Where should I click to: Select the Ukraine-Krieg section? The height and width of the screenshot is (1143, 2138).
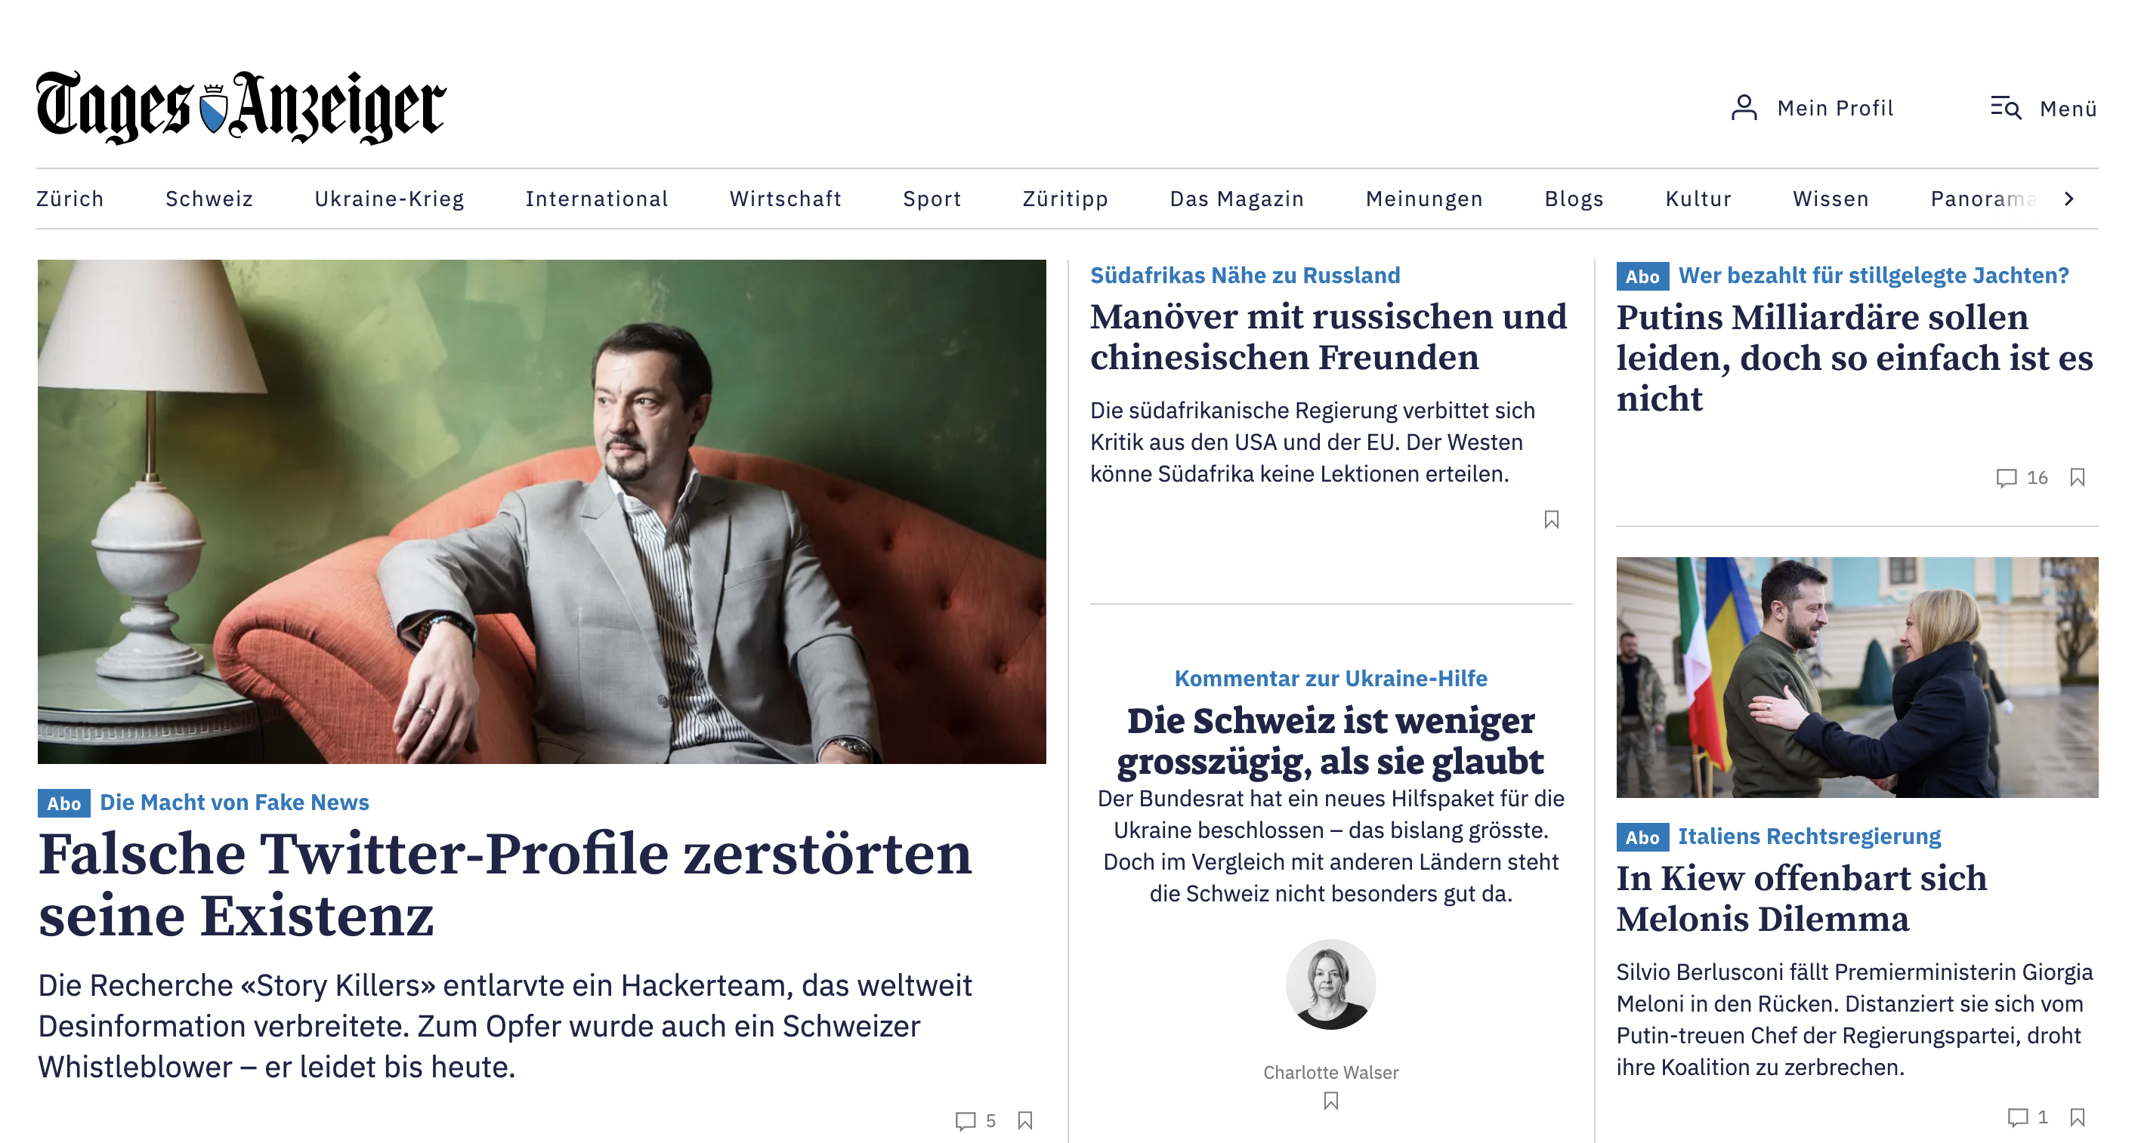pos(388,199)
